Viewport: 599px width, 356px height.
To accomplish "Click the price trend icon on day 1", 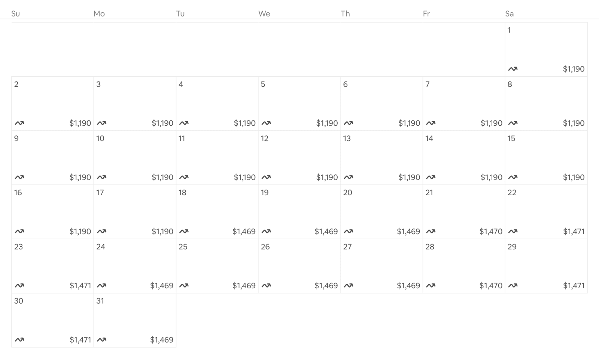I will tap(513, 69).
